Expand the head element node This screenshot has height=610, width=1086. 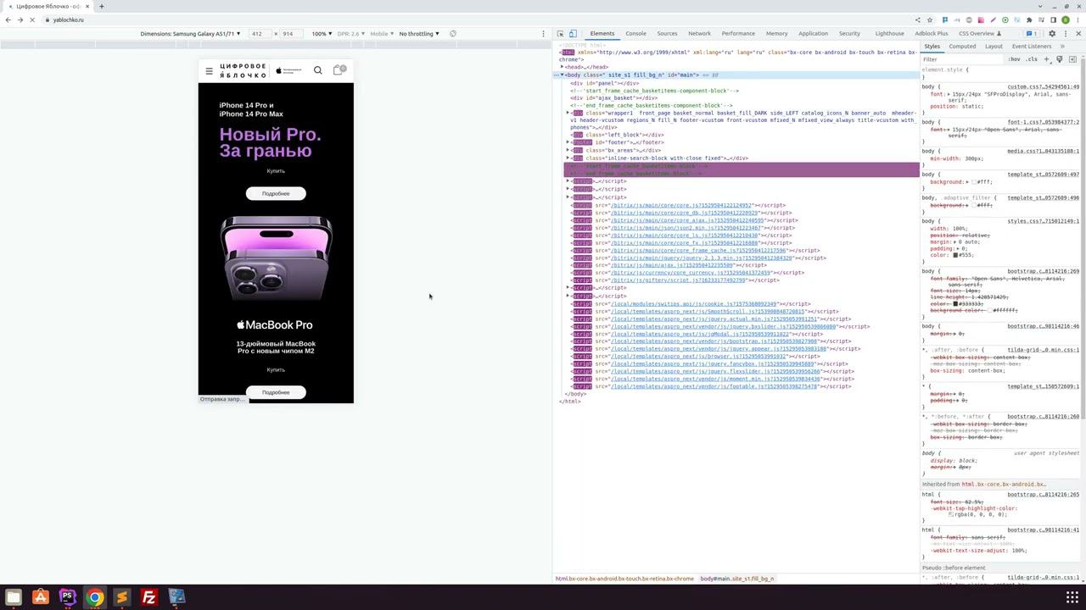point(563,67)
